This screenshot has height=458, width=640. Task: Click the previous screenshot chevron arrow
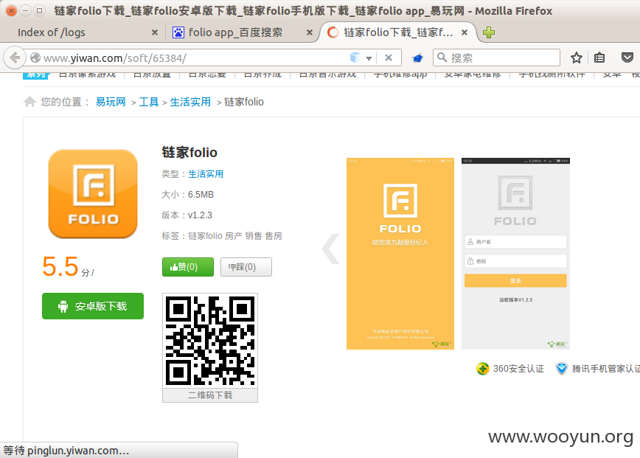(330, 249)
